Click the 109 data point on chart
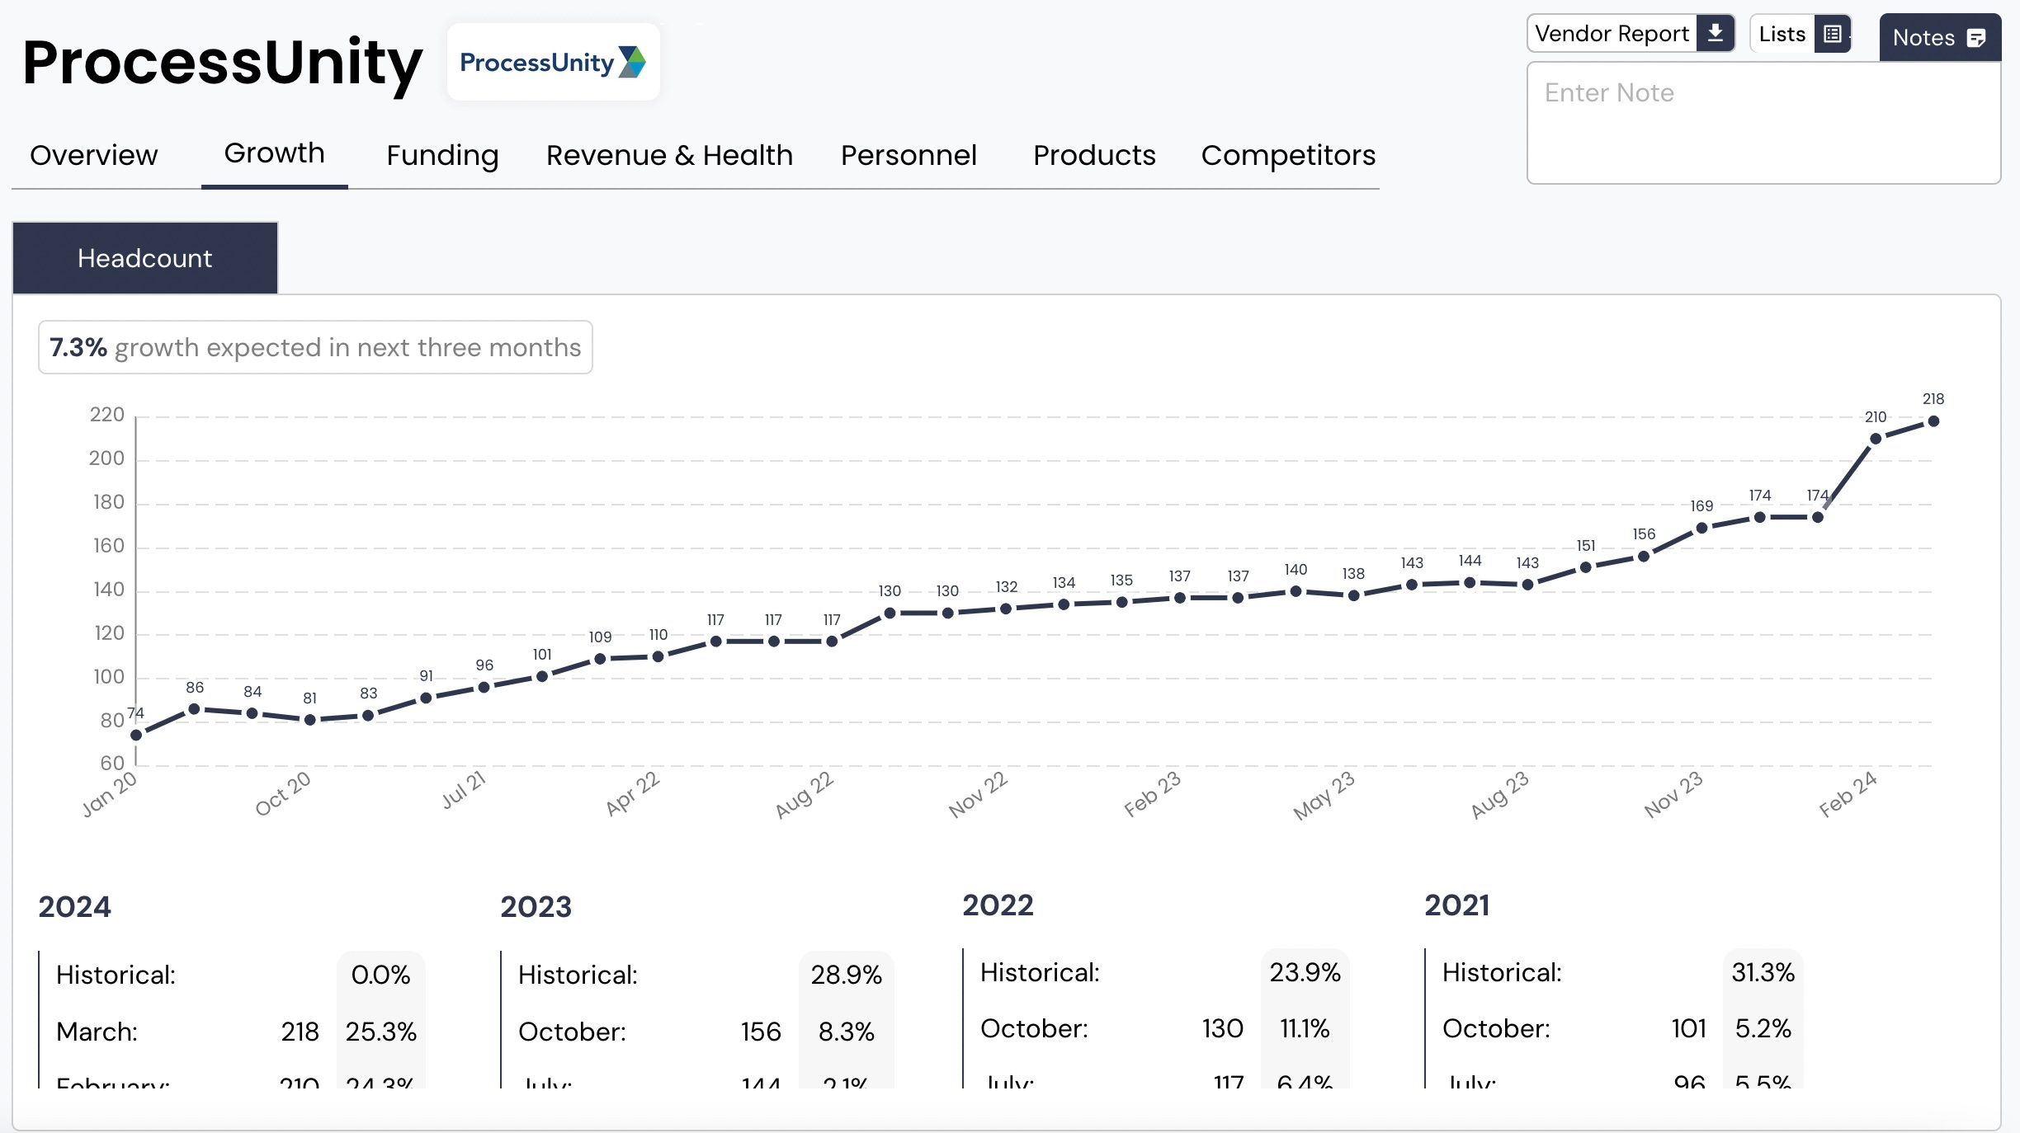Screen dimensions: 2020x1133 coord(600,659)
